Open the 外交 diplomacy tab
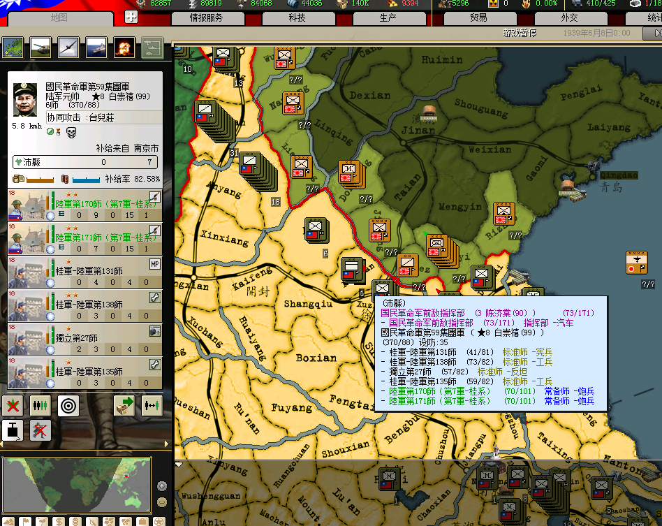This screenshot has height=526, width=662. tap(570, 17)
